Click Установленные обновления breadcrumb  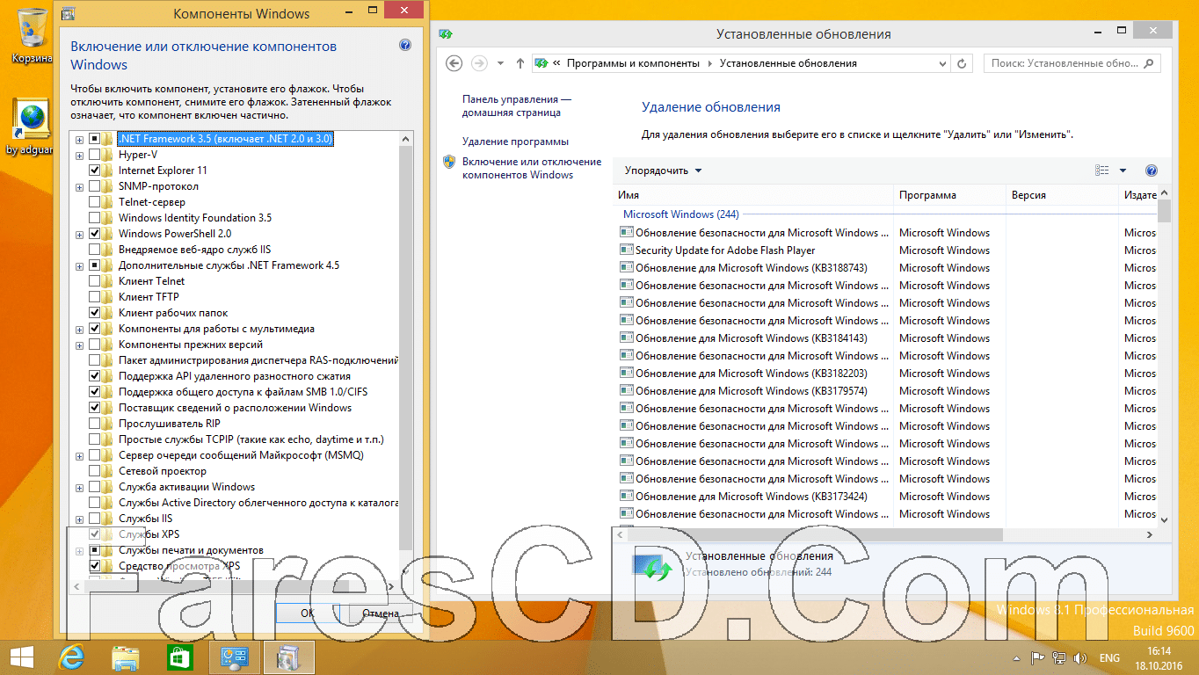click(x=788, y=63)
